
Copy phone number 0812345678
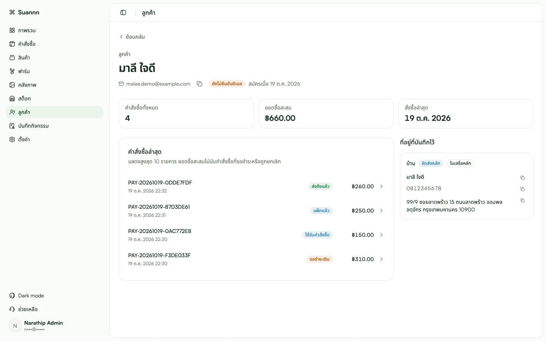click(522, 189)
